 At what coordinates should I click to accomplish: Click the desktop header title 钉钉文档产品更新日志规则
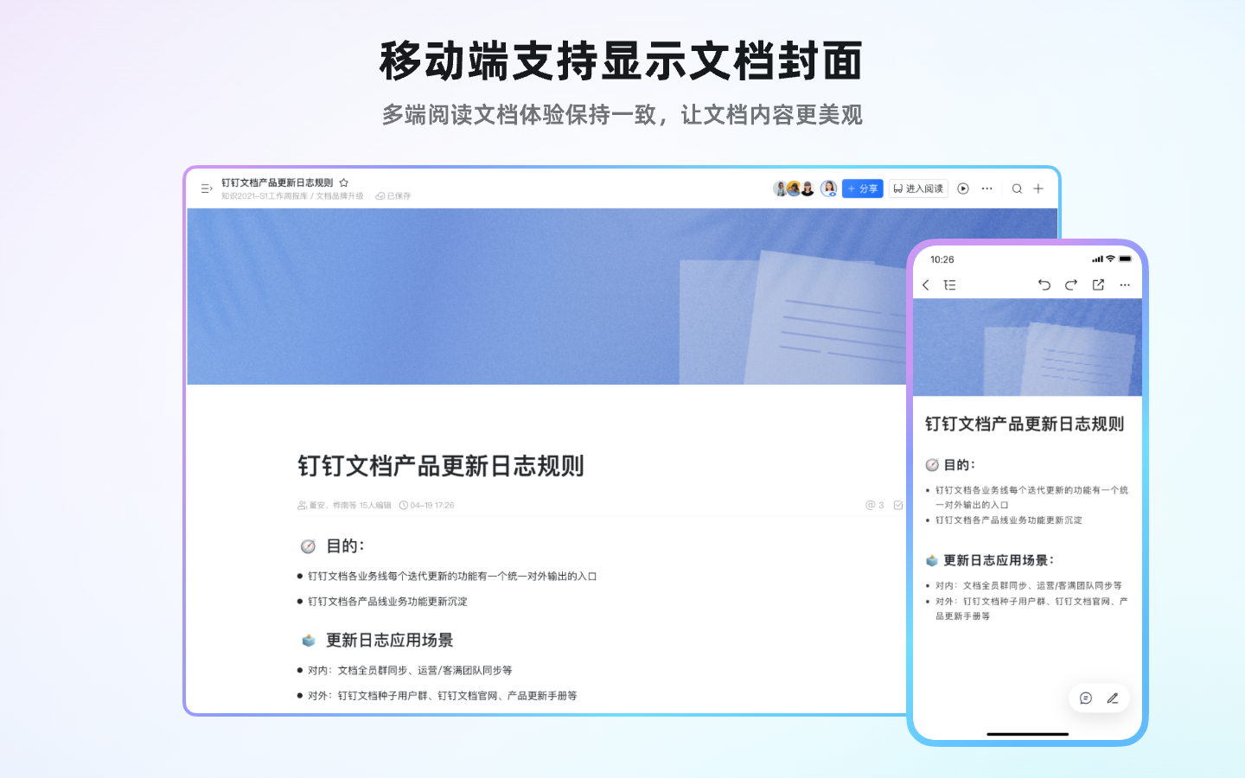(277, 182)
